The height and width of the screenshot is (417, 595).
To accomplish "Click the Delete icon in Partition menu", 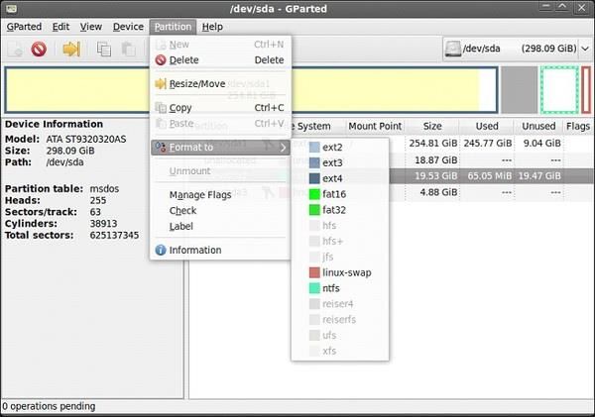I will coord(161,59).
